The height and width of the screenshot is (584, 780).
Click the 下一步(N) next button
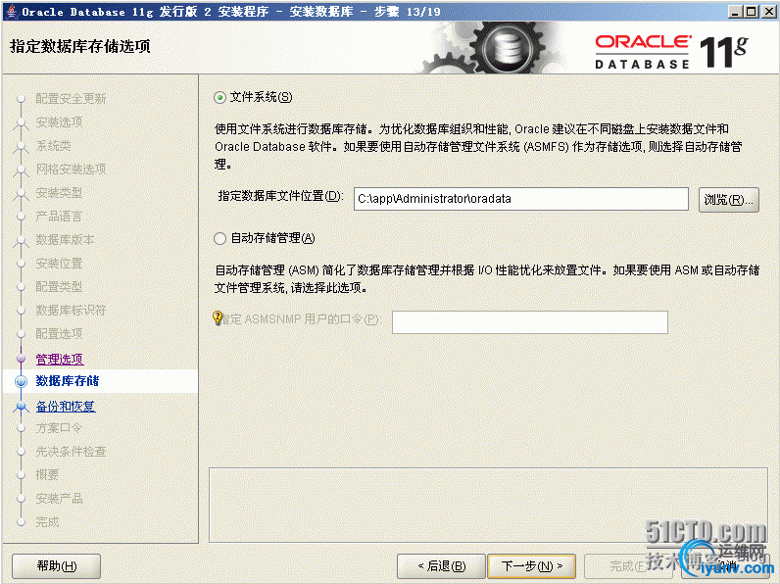[x=532, y=566]
